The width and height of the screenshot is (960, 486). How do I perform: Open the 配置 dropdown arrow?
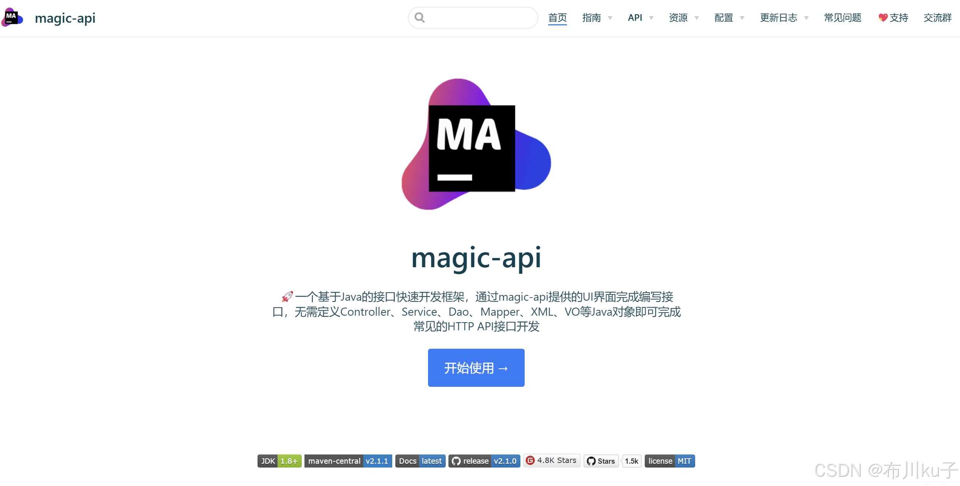742,18
